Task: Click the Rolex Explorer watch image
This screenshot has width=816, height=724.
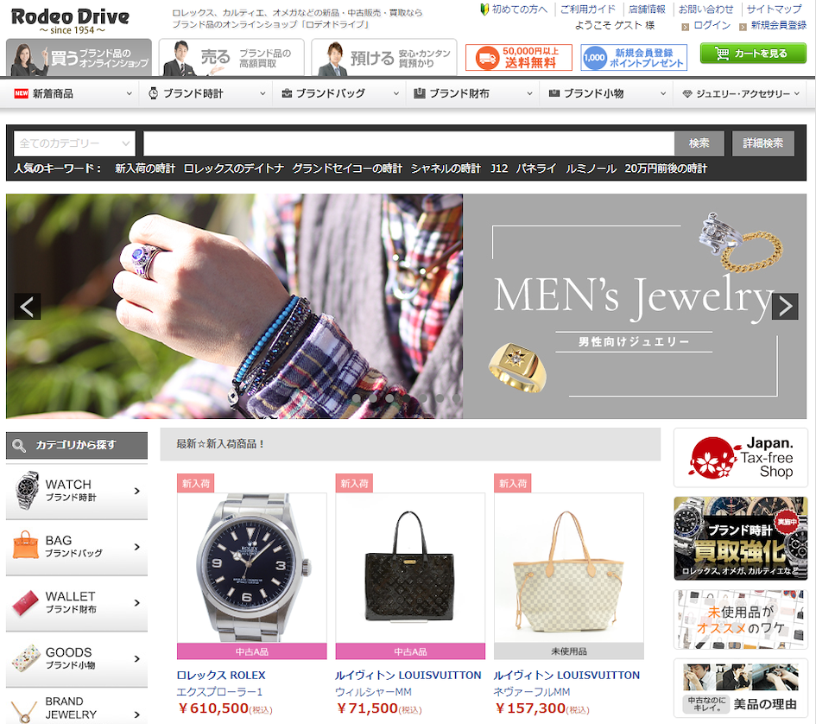Action: tap(252, 568)
